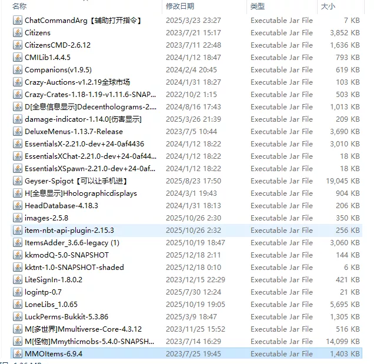Image resolution: width=377 pixels, height=364 pixels.
Task: Sort by the 名称 column header
Action: click(x=19, y=6)
